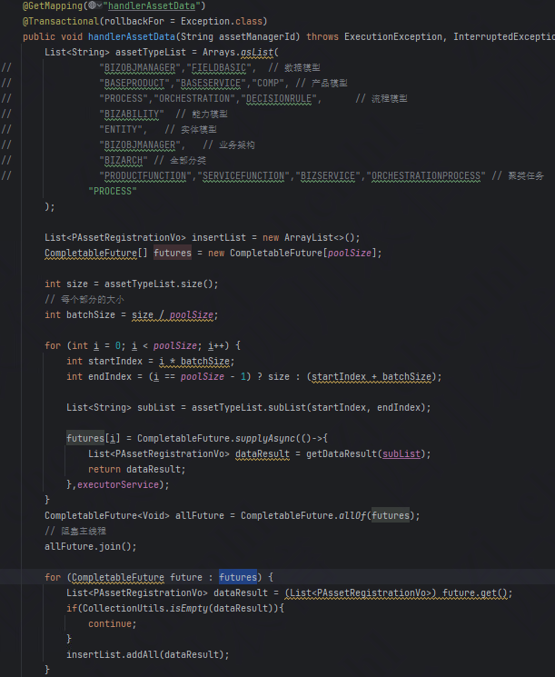Click startIndex in the int startIndex declaration
Screen dimensions: 555x677
click(x=115, y=361)
